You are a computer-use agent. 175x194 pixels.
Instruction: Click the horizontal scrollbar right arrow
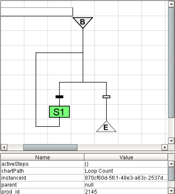[x=165, y=148]
